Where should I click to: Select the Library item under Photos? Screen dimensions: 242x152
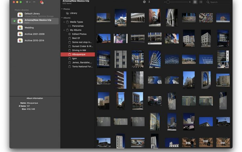coord(73,13)
